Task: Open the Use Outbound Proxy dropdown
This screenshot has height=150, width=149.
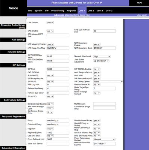Action: [97, 120]
